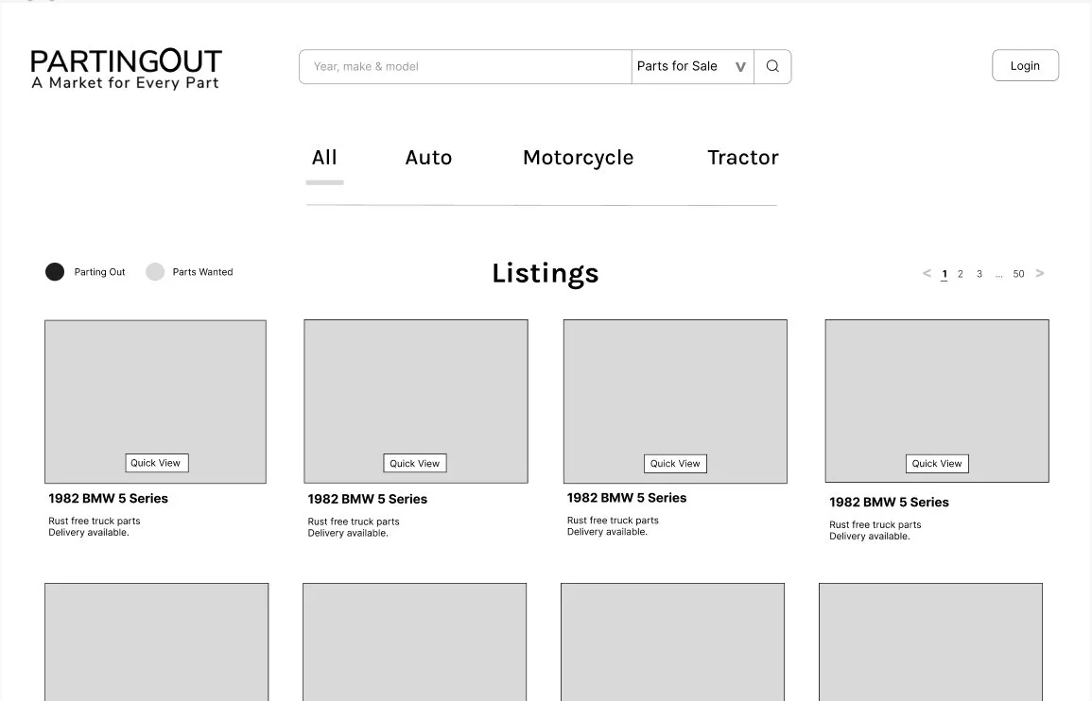The image size is (1092, 701).
Task: Open fourth thumbnail in second row
Action: click(930, 641)
